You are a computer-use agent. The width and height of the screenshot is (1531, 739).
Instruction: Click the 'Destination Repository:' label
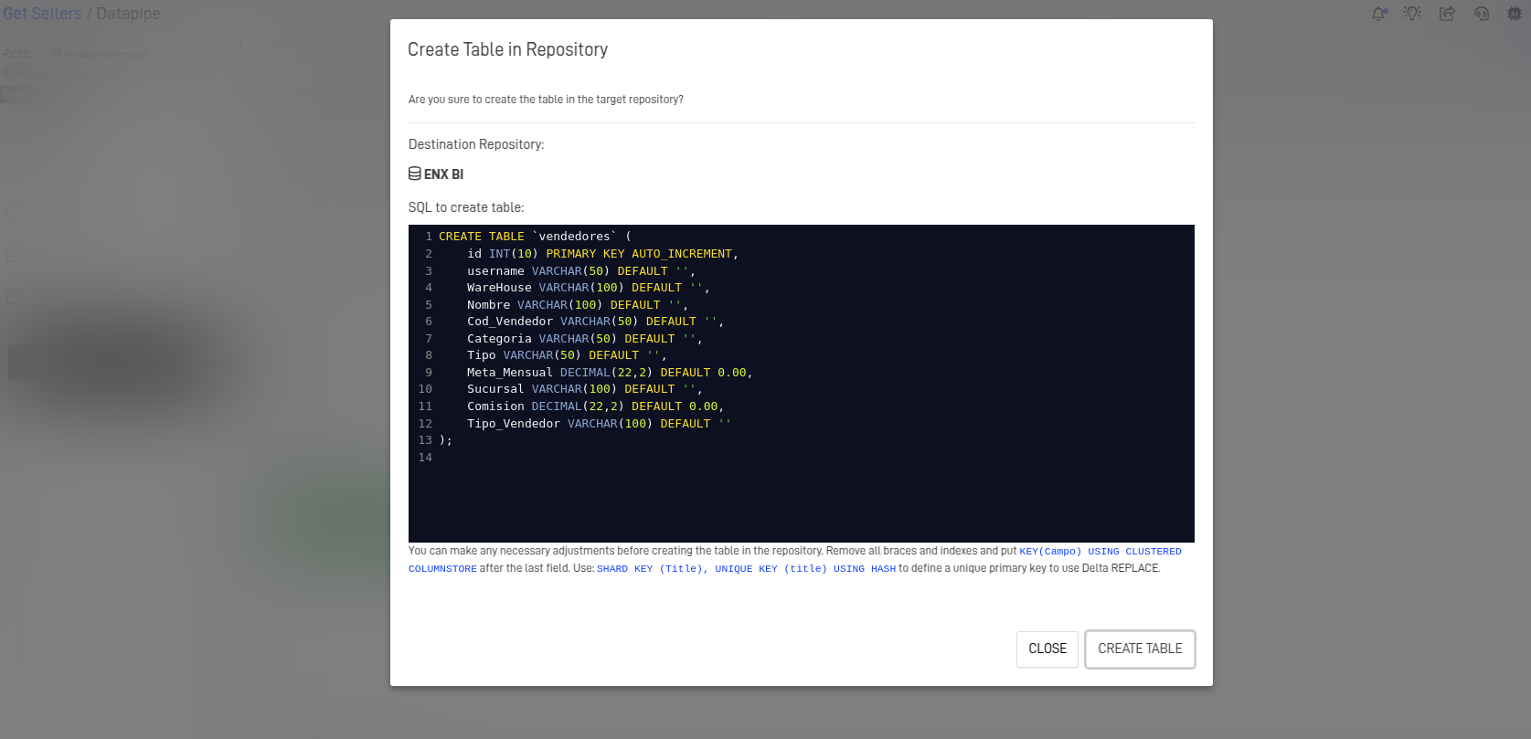476,144
